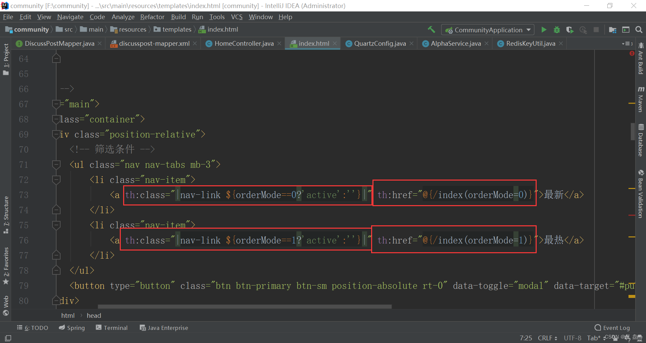Toggle tool window bars bottom-left icon
This screenshot has height=343, width=646.
click(8, 338)
